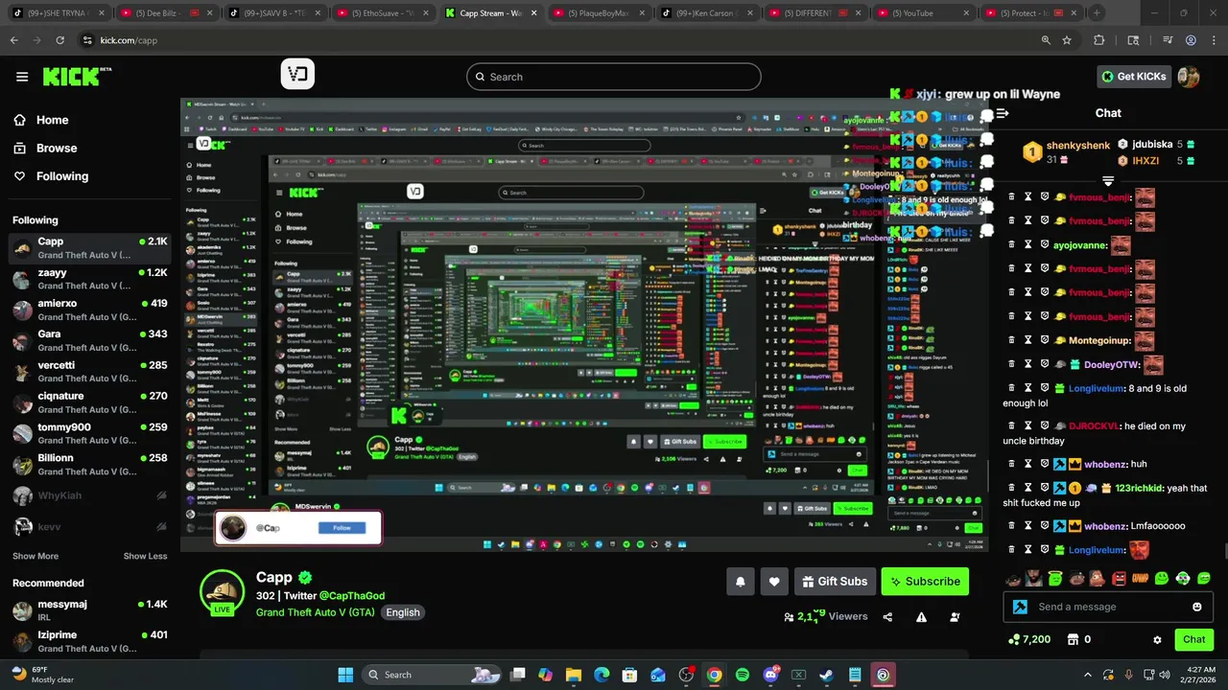Click the English language tag
The width and height of the screenshot is (1228, 690).
coord(403,612)
